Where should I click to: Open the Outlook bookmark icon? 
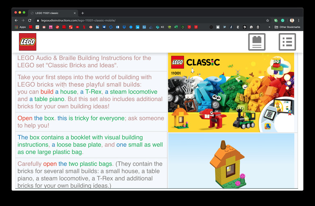click(118, 27)
